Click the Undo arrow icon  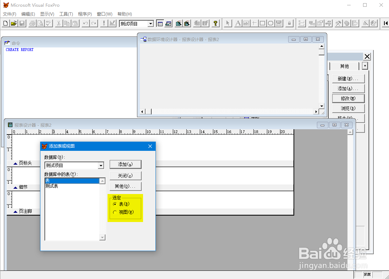(x=85, y=23)
